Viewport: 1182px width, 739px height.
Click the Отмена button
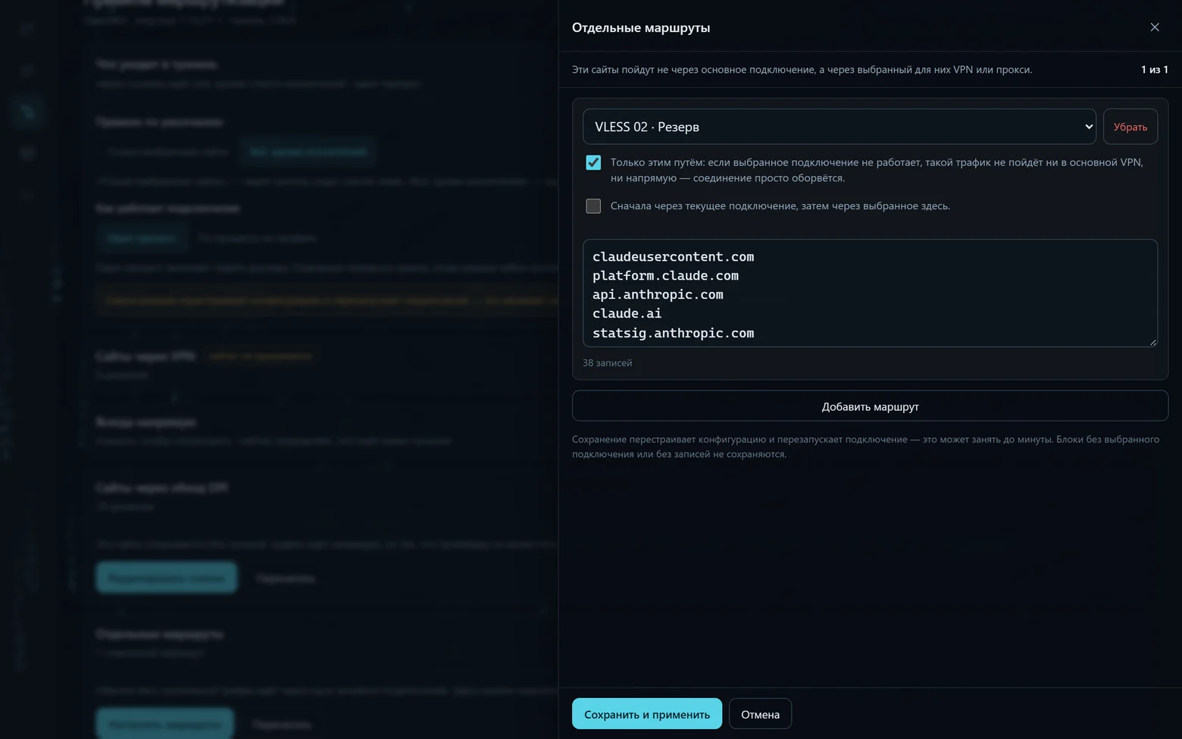pos(760,714)
